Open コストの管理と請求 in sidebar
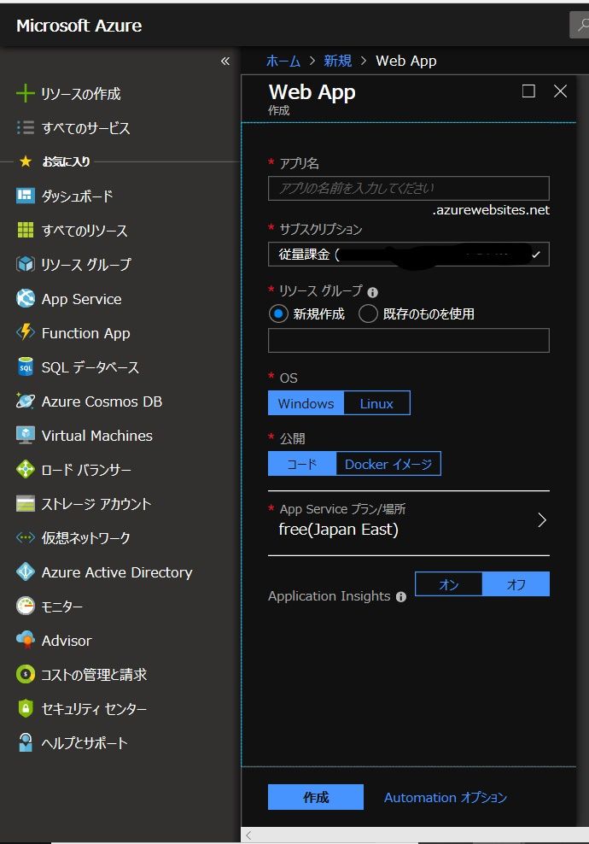This screenshot has height=844, width=589. (94, 675)
